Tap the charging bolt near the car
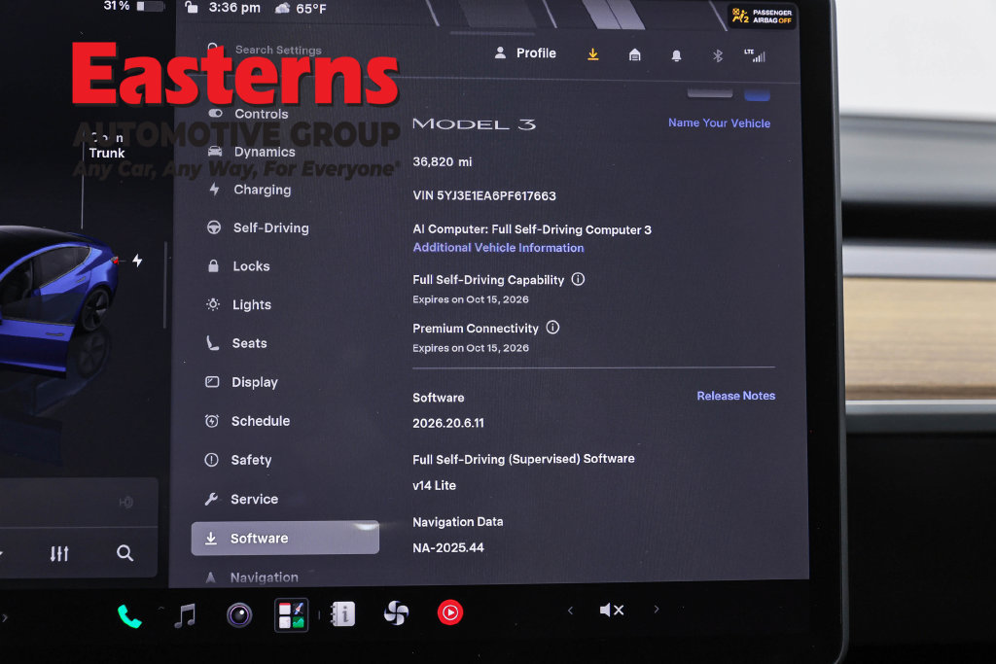996x664 pixels. [x=137, y=261]
